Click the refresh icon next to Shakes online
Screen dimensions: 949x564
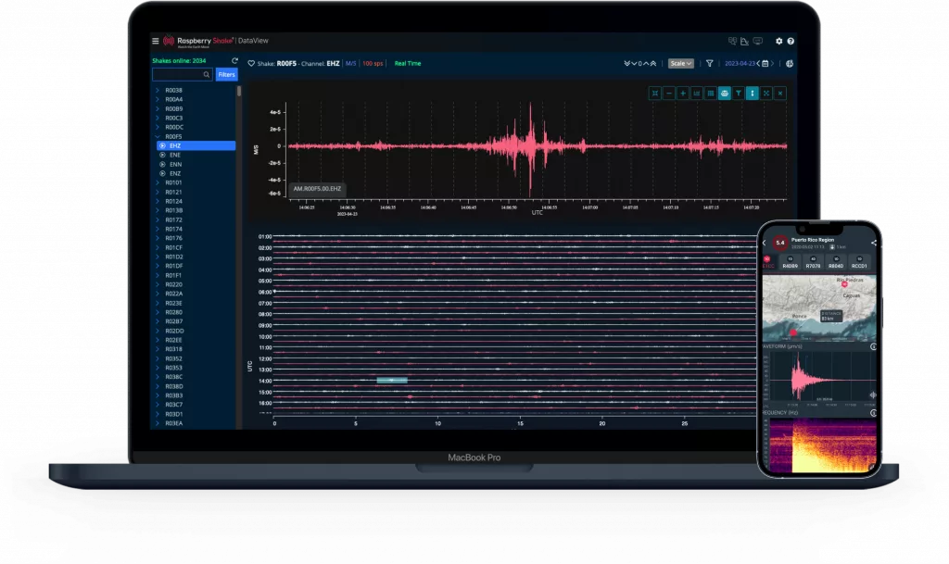(x=234, y=61)
